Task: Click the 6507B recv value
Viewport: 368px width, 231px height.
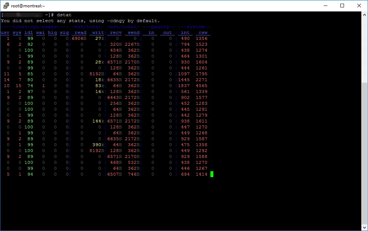Action: (x=114, y=174)
